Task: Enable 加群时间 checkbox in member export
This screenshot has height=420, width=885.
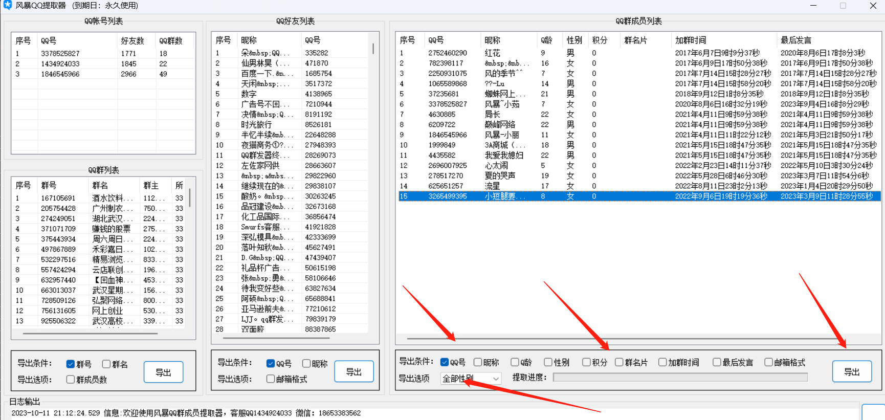Action: point(663,362)
